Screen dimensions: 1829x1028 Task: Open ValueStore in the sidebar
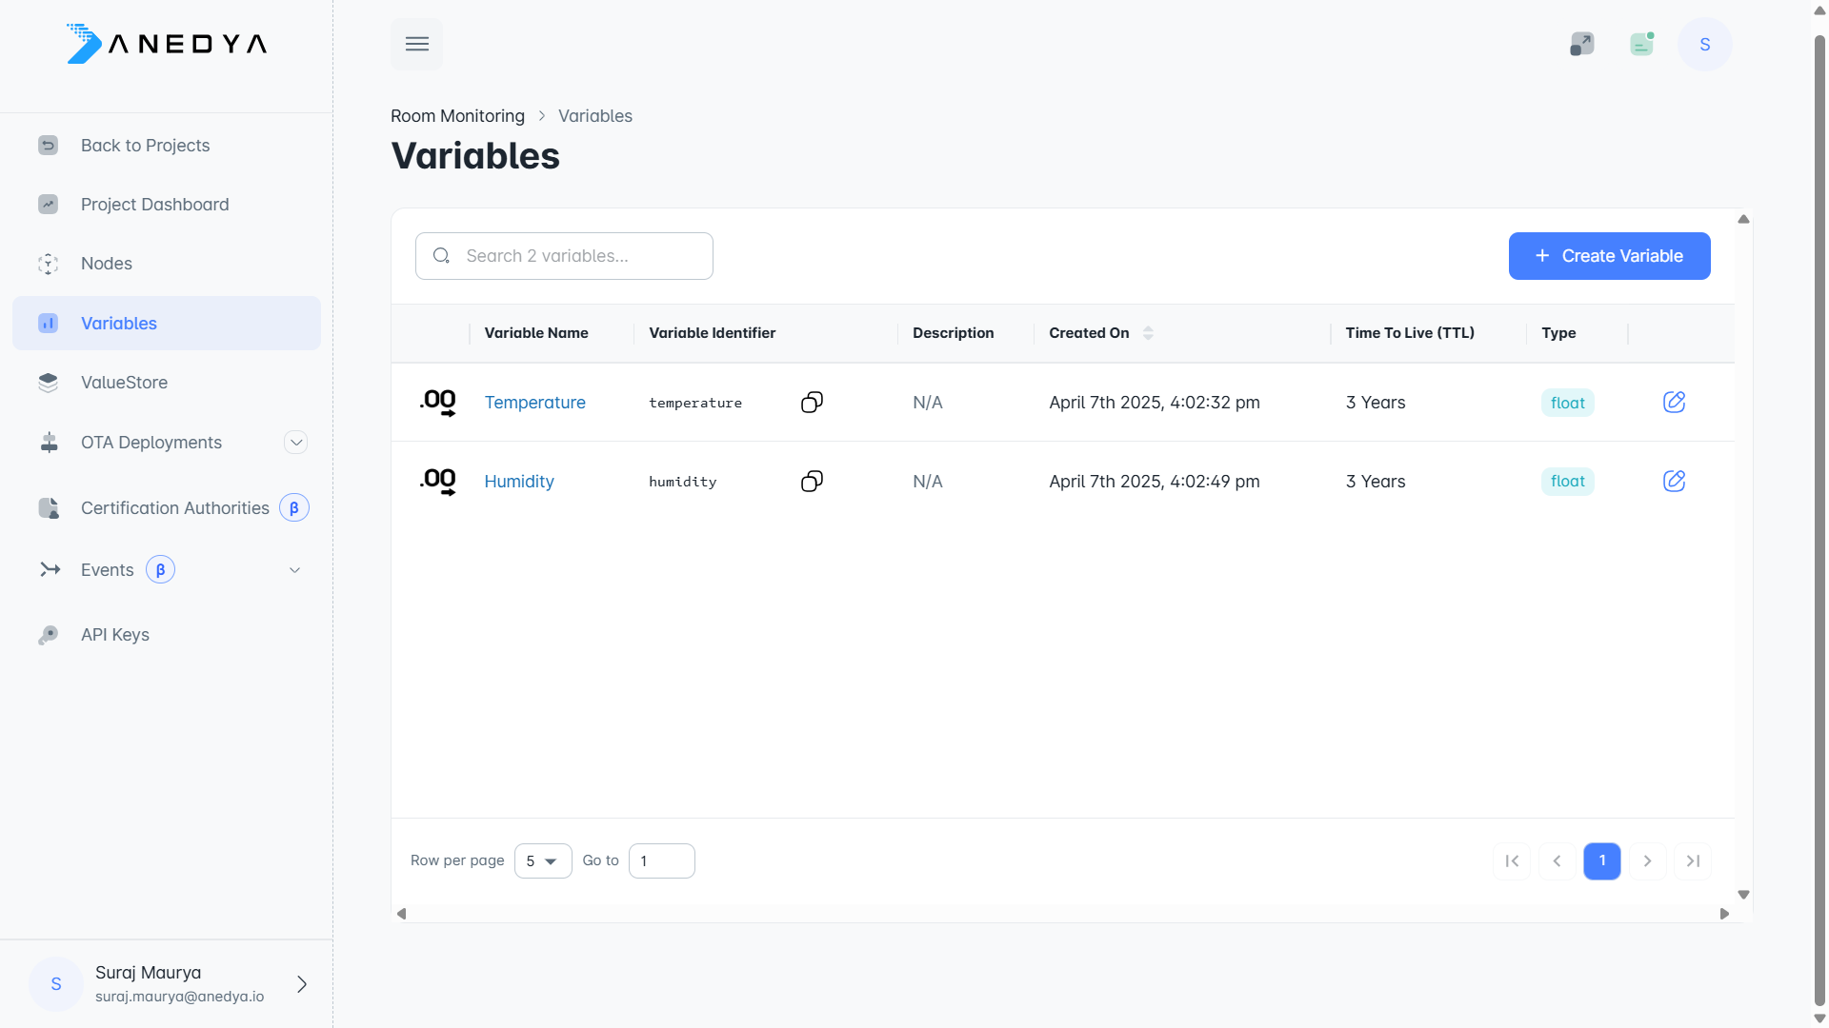click(124, 383)
